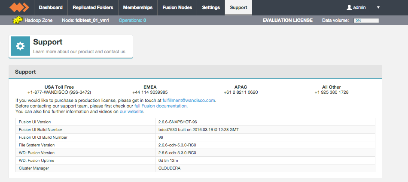Click the Fusion UI CI Build Number label

tap(43, 137)
